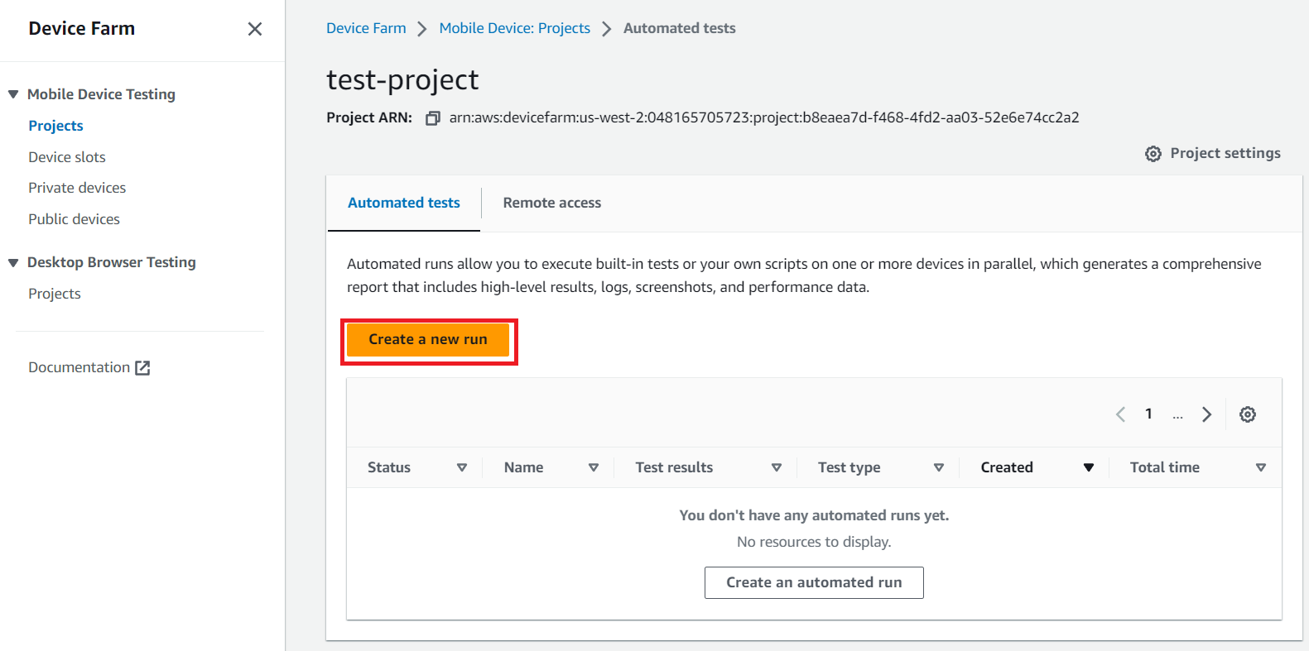Viewport: 1309px width, 651px height.
Task: Go to Device Farm breadcrumb link
Action: [x=366, y=28]
